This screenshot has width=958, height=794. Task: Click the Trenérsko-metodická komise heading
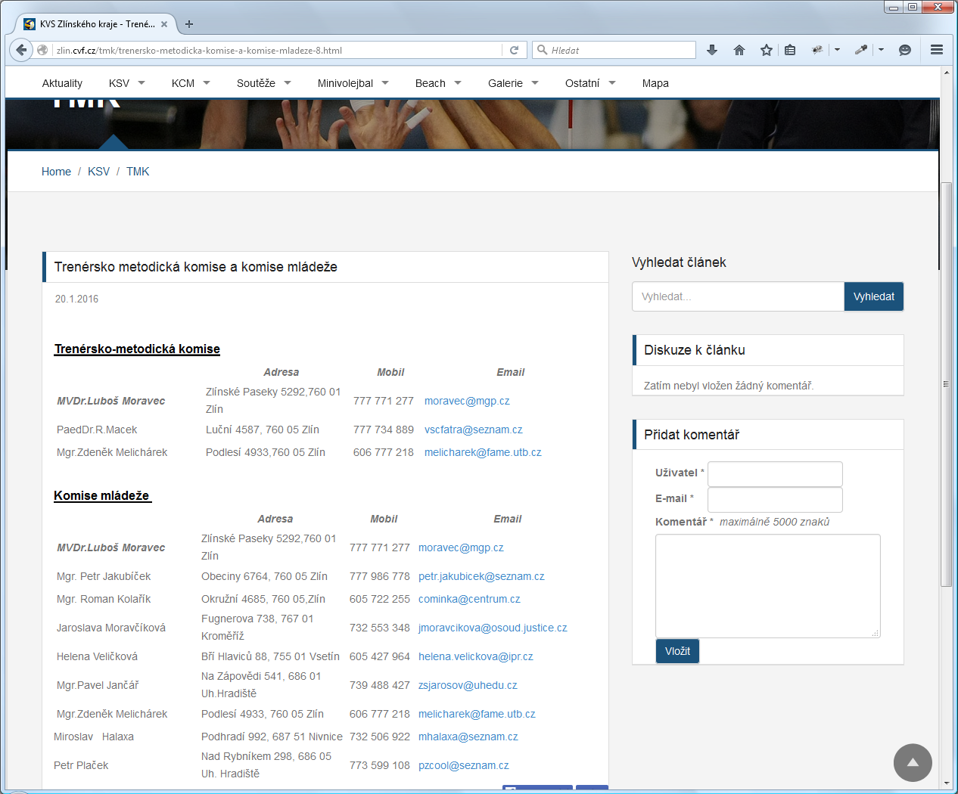tap(137, 349)
